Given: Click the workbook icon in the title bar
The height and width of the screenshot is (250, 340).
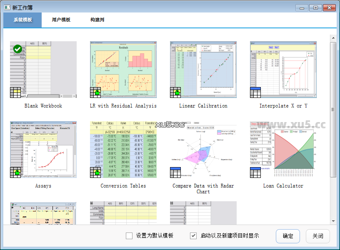Looking at the screenshot, I should click(x=7, y=7).
